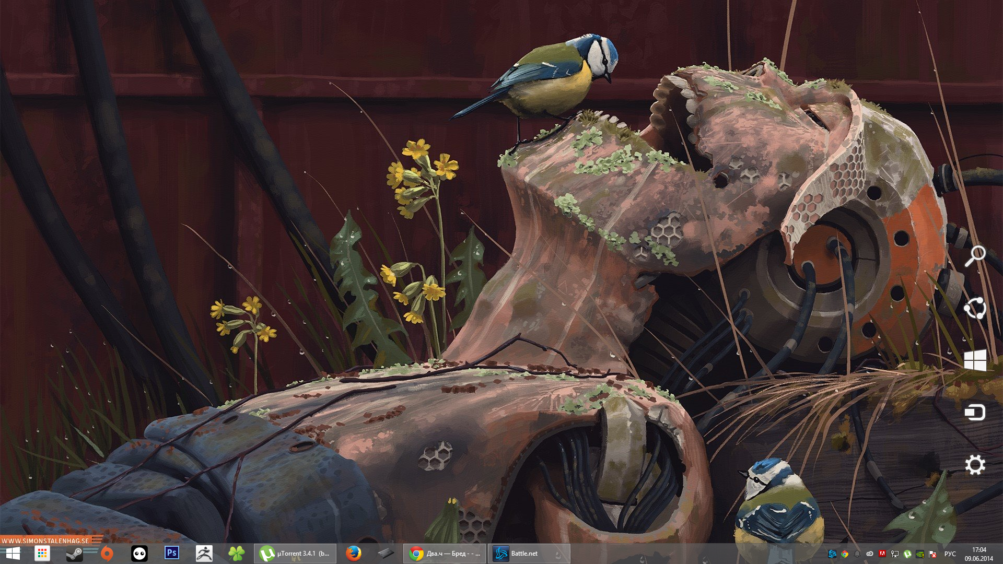Open the graphics tablet taskbar icon
The height and width of the screenshot is (564, 1003).
click(386, 553)
